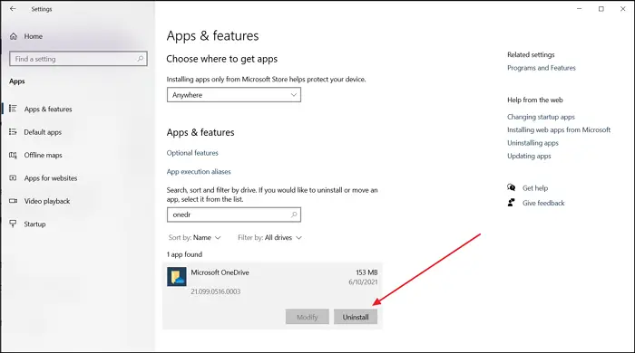Click the Microsoft OneDrive app icon
This screenshot has height=353, width=635.
(177, 277)
